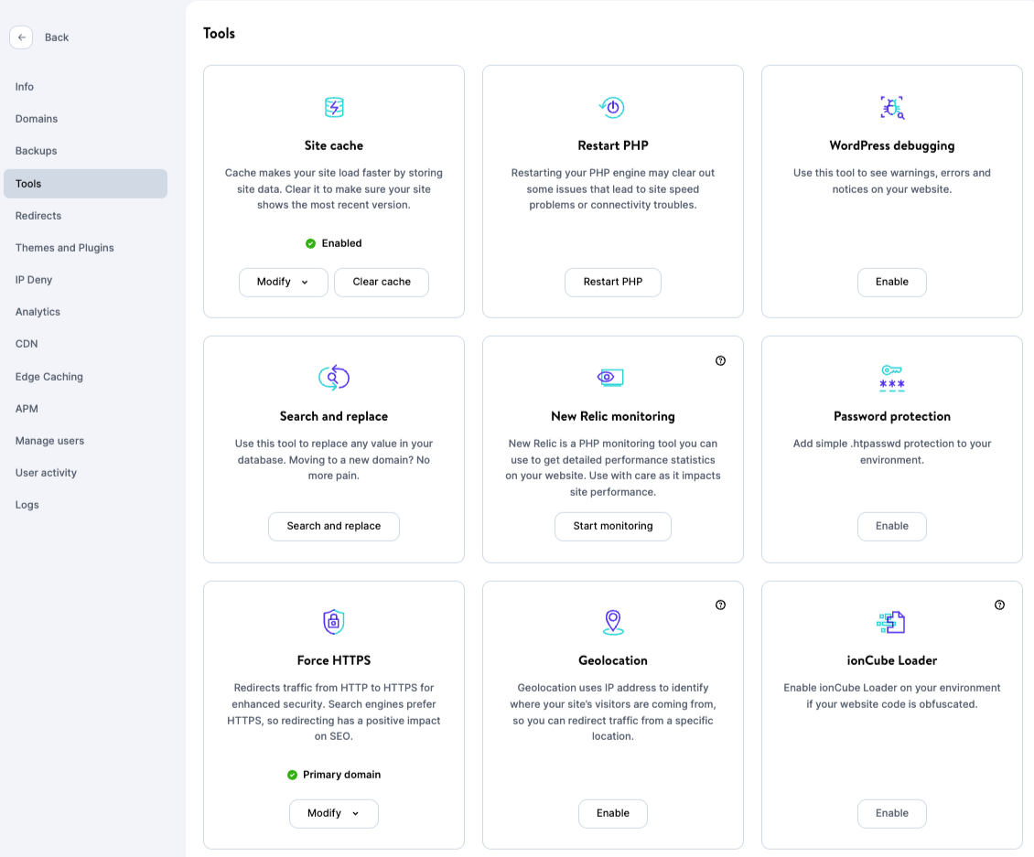
Task: Start New Relic monitoring
Action: tap(613, 526)
